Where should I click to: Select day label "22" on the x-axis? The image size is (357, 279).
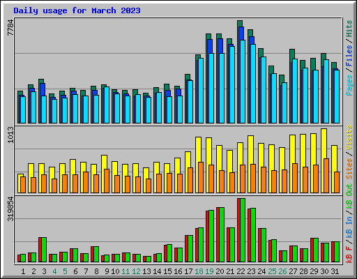click(x=241, y=271)
